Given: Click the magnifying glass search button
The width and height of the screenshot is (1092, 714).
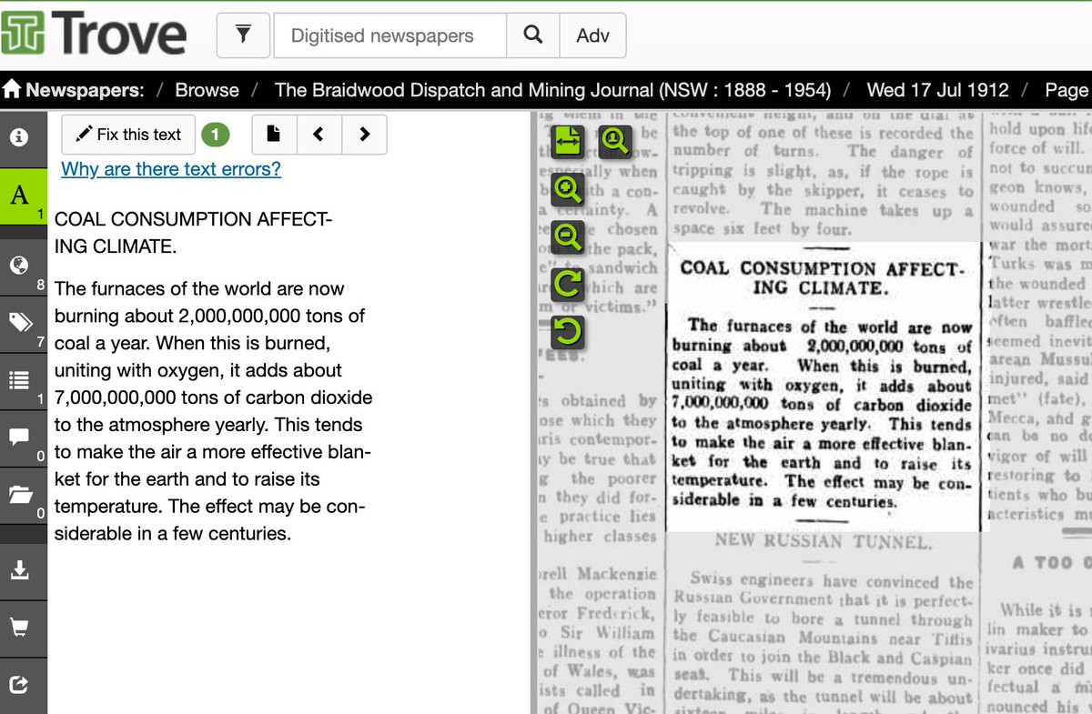Looking at the screenshot, I should click(x=533, y=36).
